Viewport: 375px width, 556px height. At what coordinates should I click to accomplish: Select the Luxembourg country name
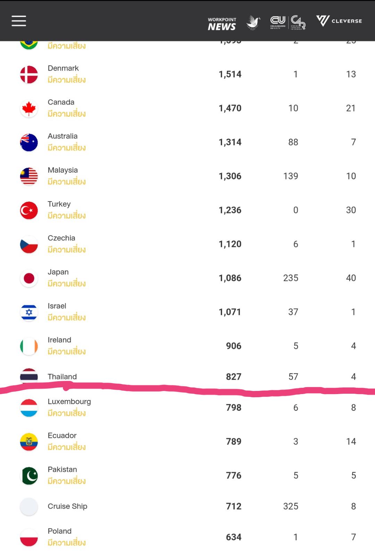(69, 402)
